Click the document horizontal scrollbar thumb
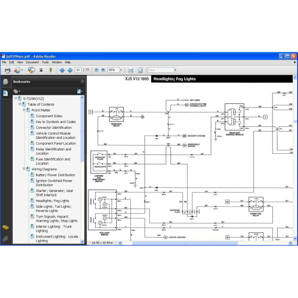Image resolution: width=298 pixels, height=298 pixels. tap(184, 243)
